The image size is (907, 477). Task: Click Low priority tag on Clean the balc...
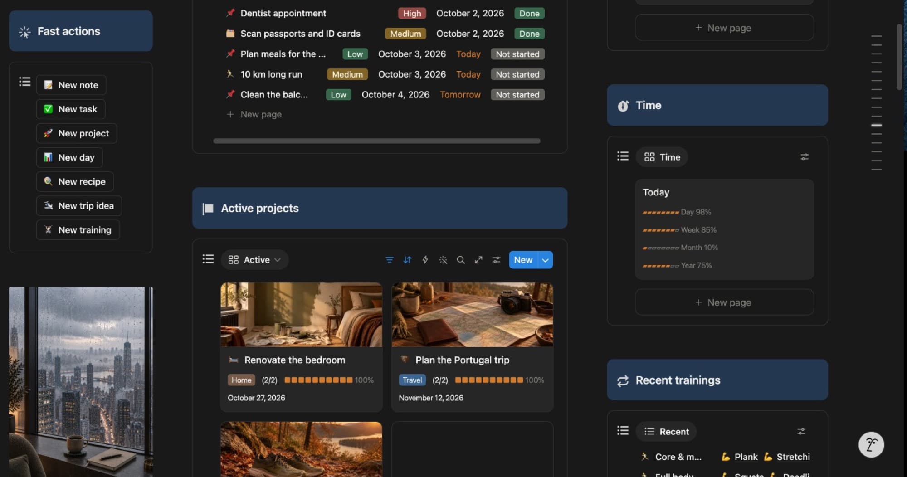pos(338,95)
